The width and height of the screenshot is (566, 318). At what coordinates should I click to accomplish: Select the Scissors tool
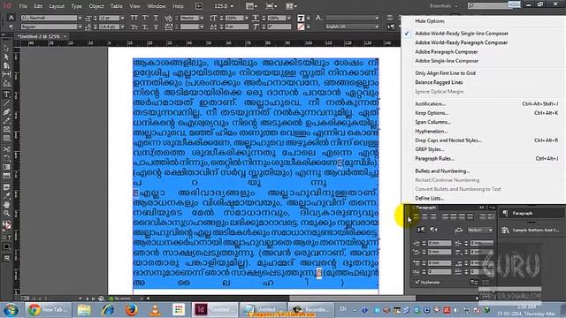[6, 149]
